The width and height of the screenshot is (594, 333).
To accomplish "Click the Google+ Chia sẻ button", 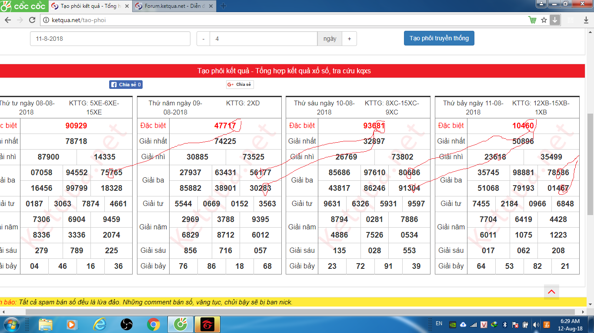I will pyautogui.click(x=240, y=85).
